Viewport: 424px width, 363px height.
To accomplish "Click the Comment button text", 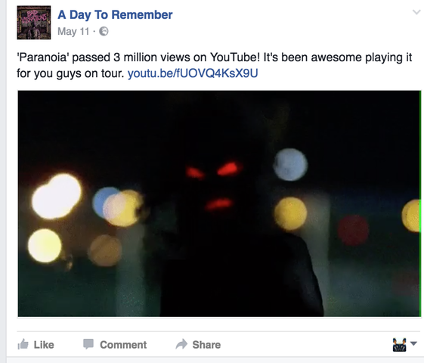I will coord(123,345).
